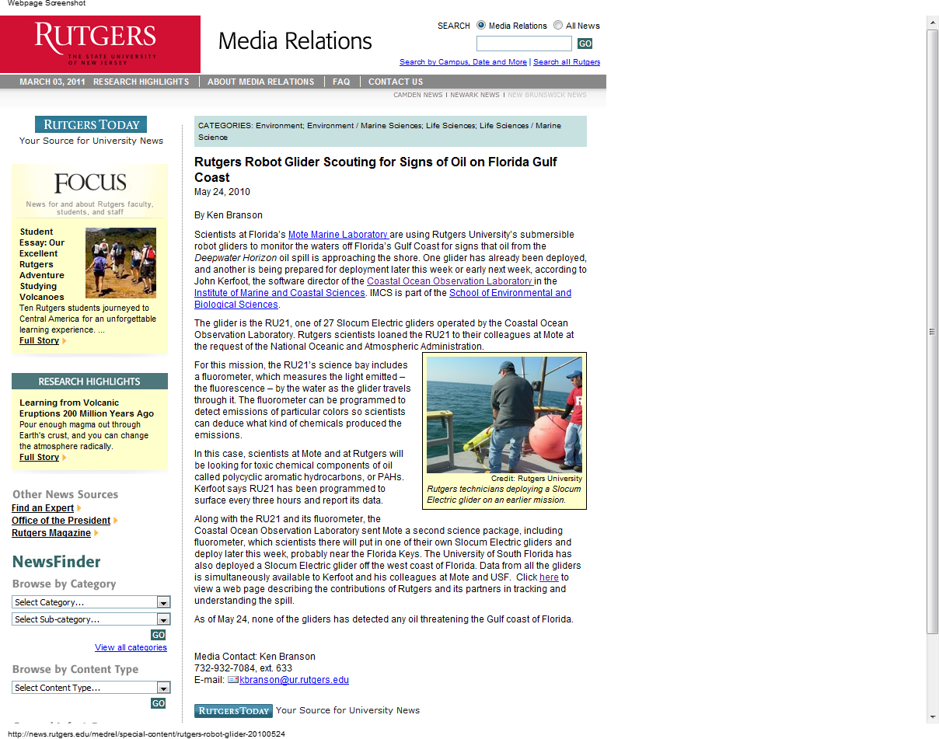This screenshot has height=739, width=939.
Task: Click GO below the Sub-category dropdown
Action: click(159, 635)
